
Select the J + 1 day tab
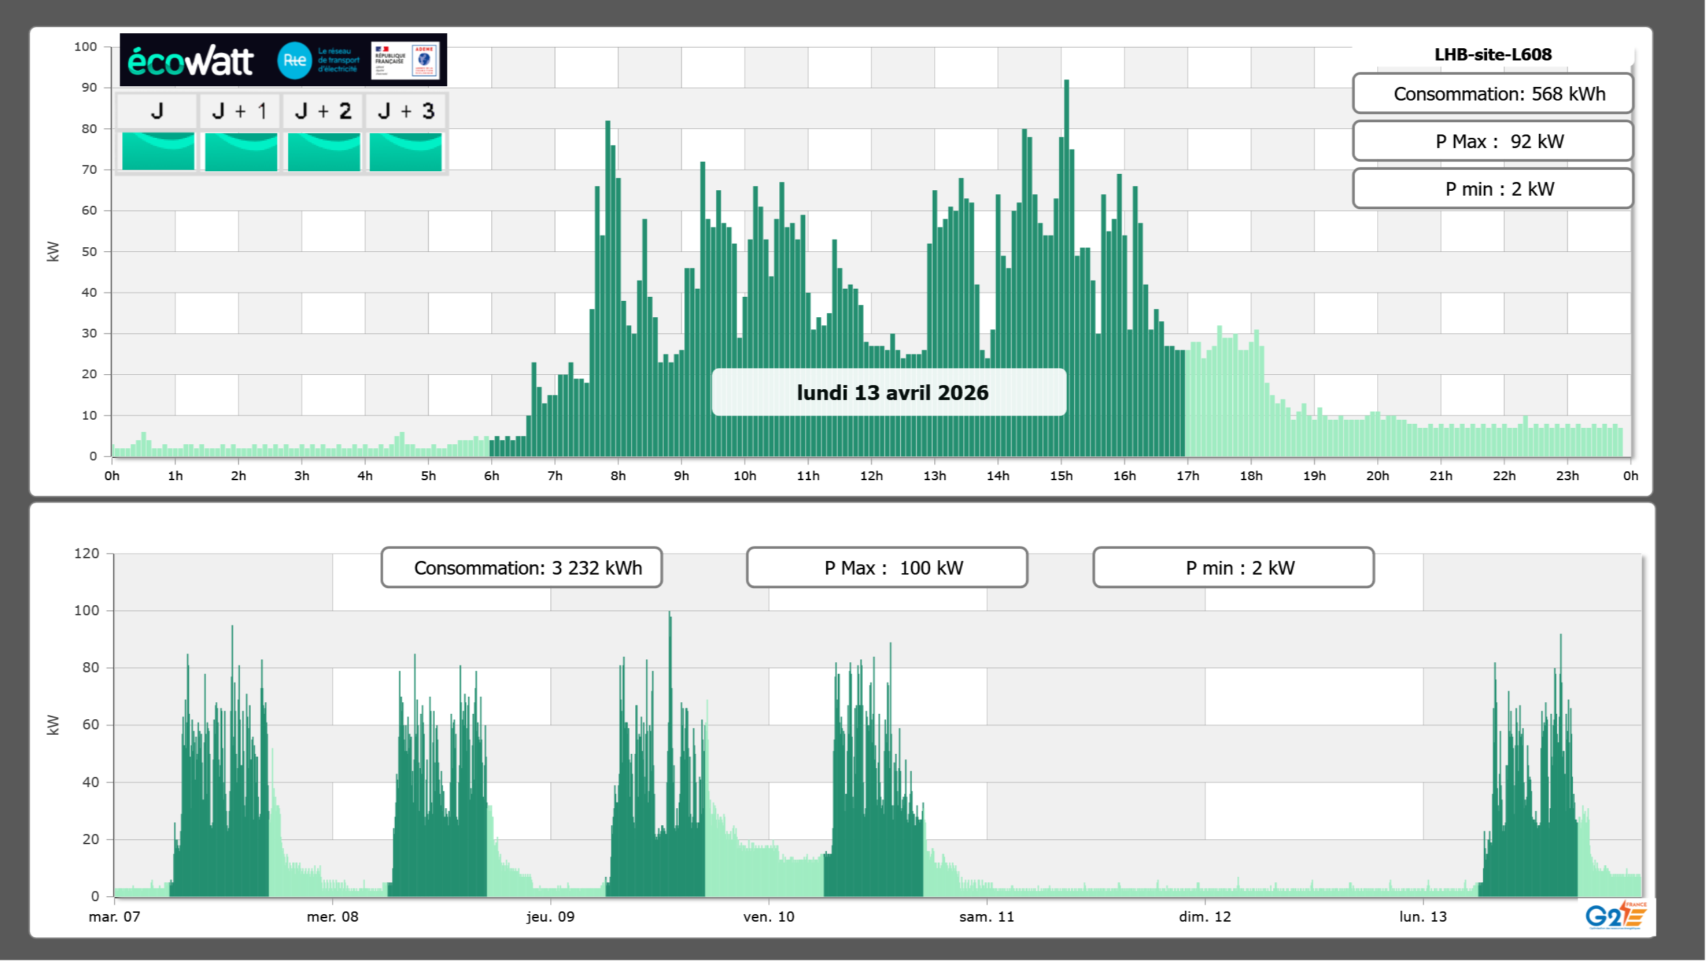[240, 111]
